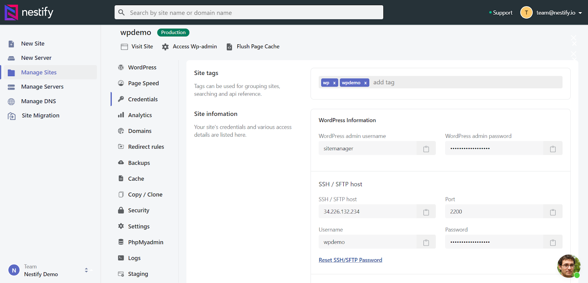
Task: Click the Visit Site link text
Action: point(142,47)
